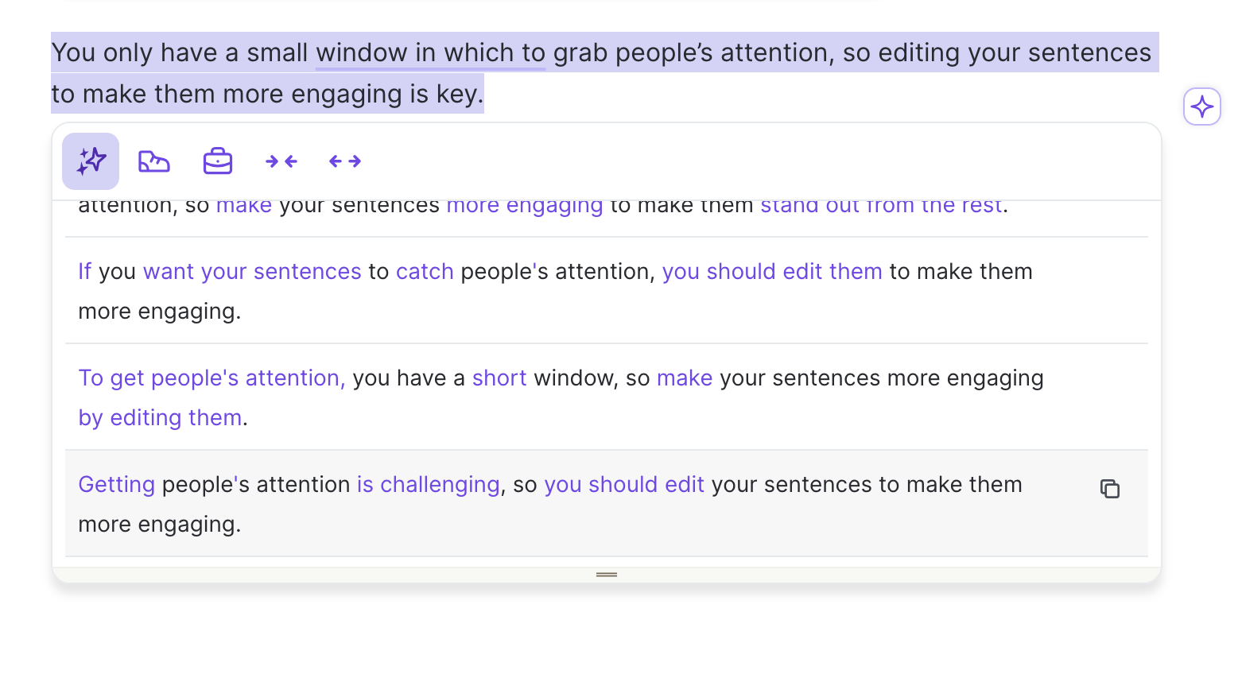Image resolution: width=1242 pixels, height=674 pixels.
Task: Click the purple phrase "by editing them"
Action: (160, 418)
